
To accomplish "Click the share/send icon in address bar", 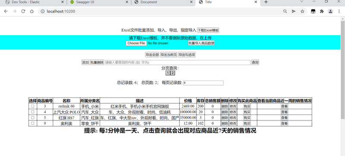I will click(294, 12).
